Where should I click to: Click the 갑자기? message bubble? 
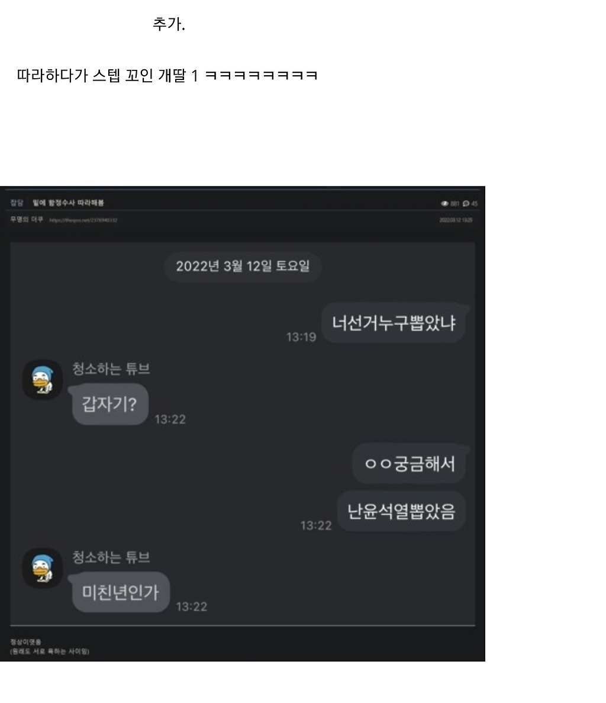click(x=109, y=405)
